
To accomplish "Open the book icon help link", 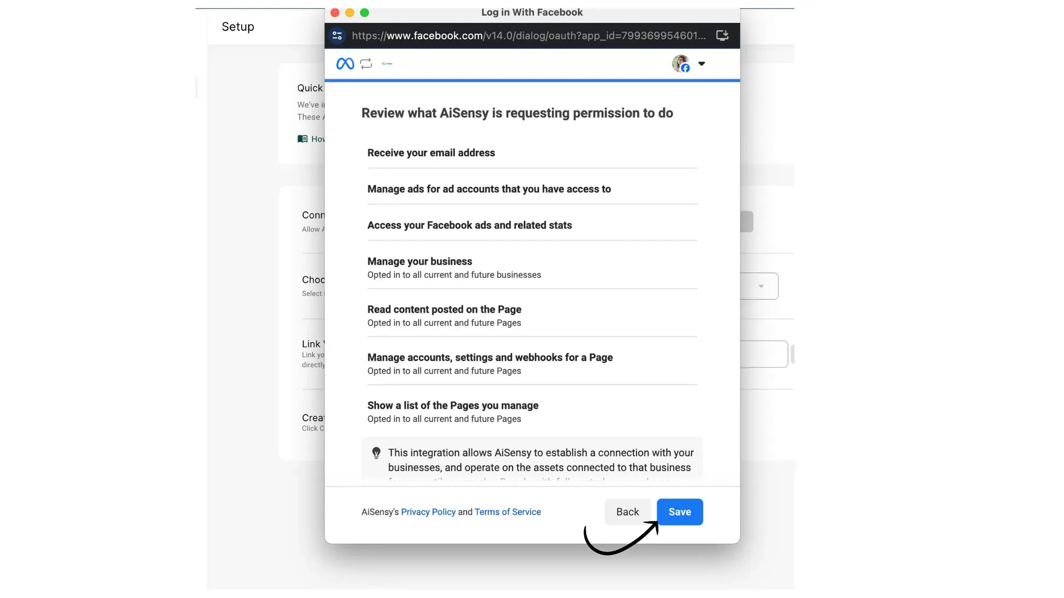I will [x=302, y=139].
